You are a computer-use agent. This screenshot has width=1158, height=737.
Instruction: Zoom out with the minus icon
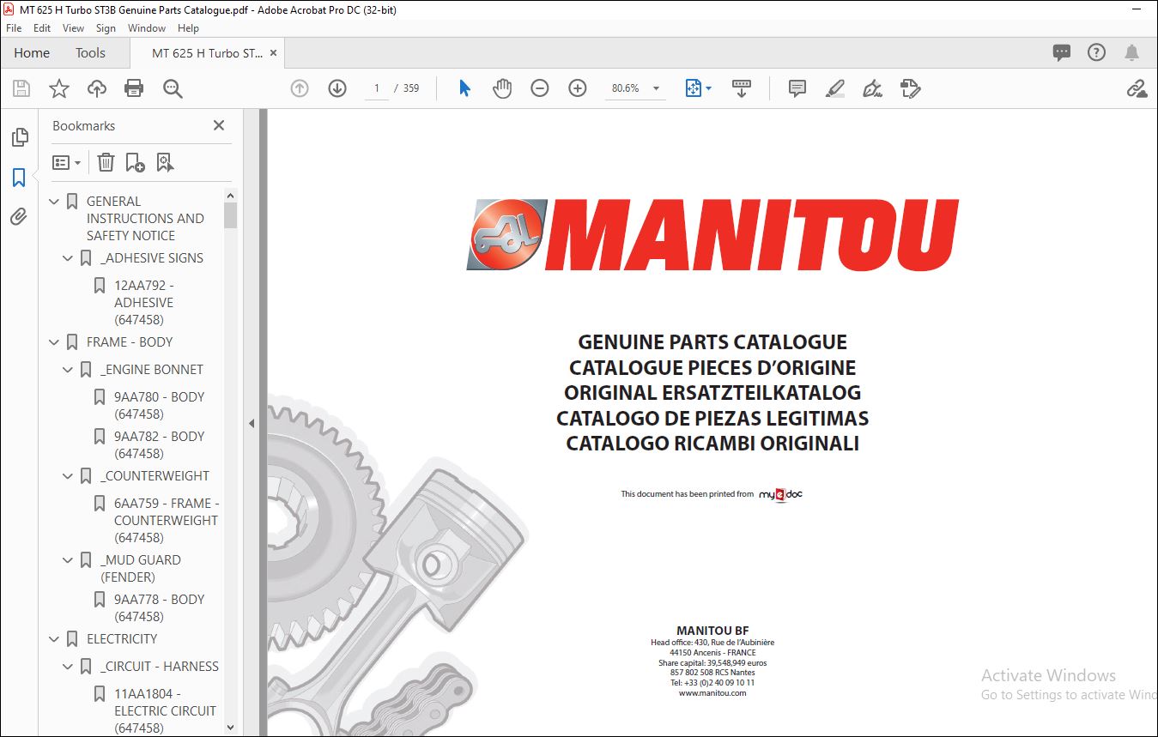[x=540, y=88]
